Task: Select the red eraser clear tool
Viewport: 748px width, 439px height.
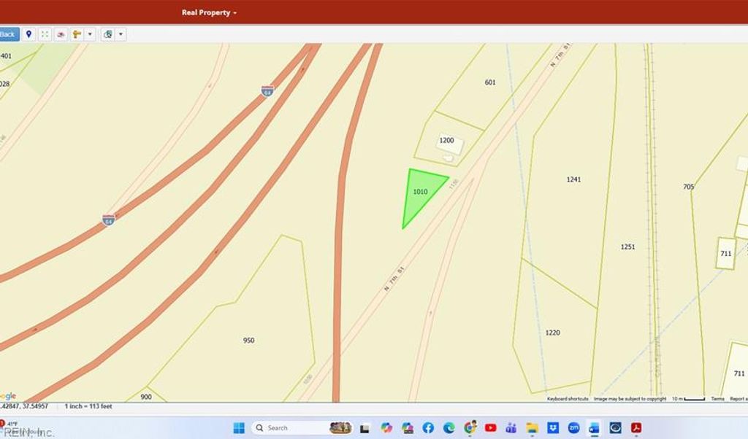Action: [x=61, y=34]
